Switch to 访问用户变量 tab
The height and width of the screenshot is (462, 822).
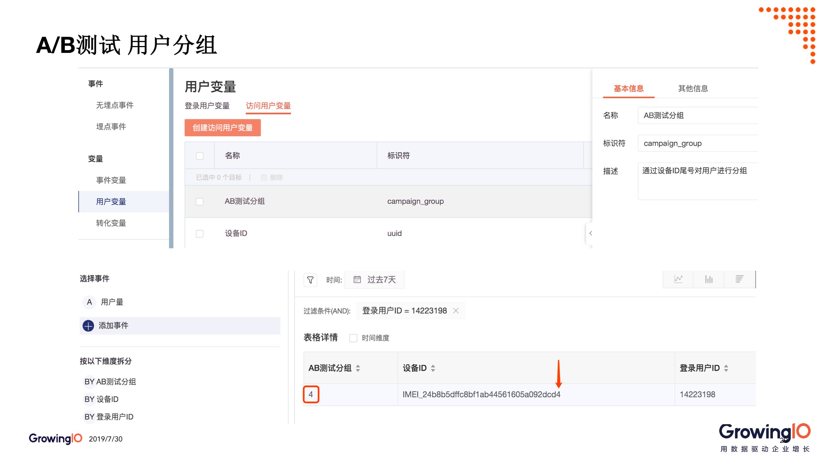coord(268,106)
